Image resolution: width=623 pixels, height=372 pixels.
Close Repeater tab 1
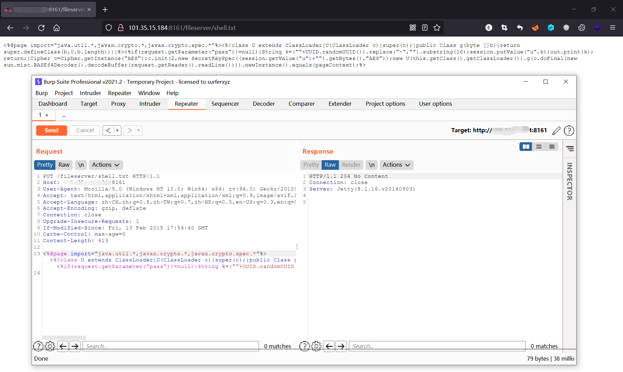coord(47,115)
